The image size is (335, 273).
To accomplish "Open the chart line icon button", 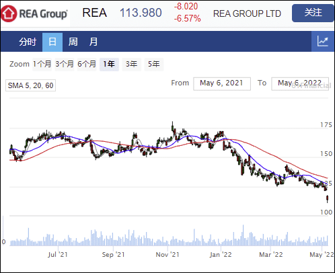I will click(x=323, y=42).
